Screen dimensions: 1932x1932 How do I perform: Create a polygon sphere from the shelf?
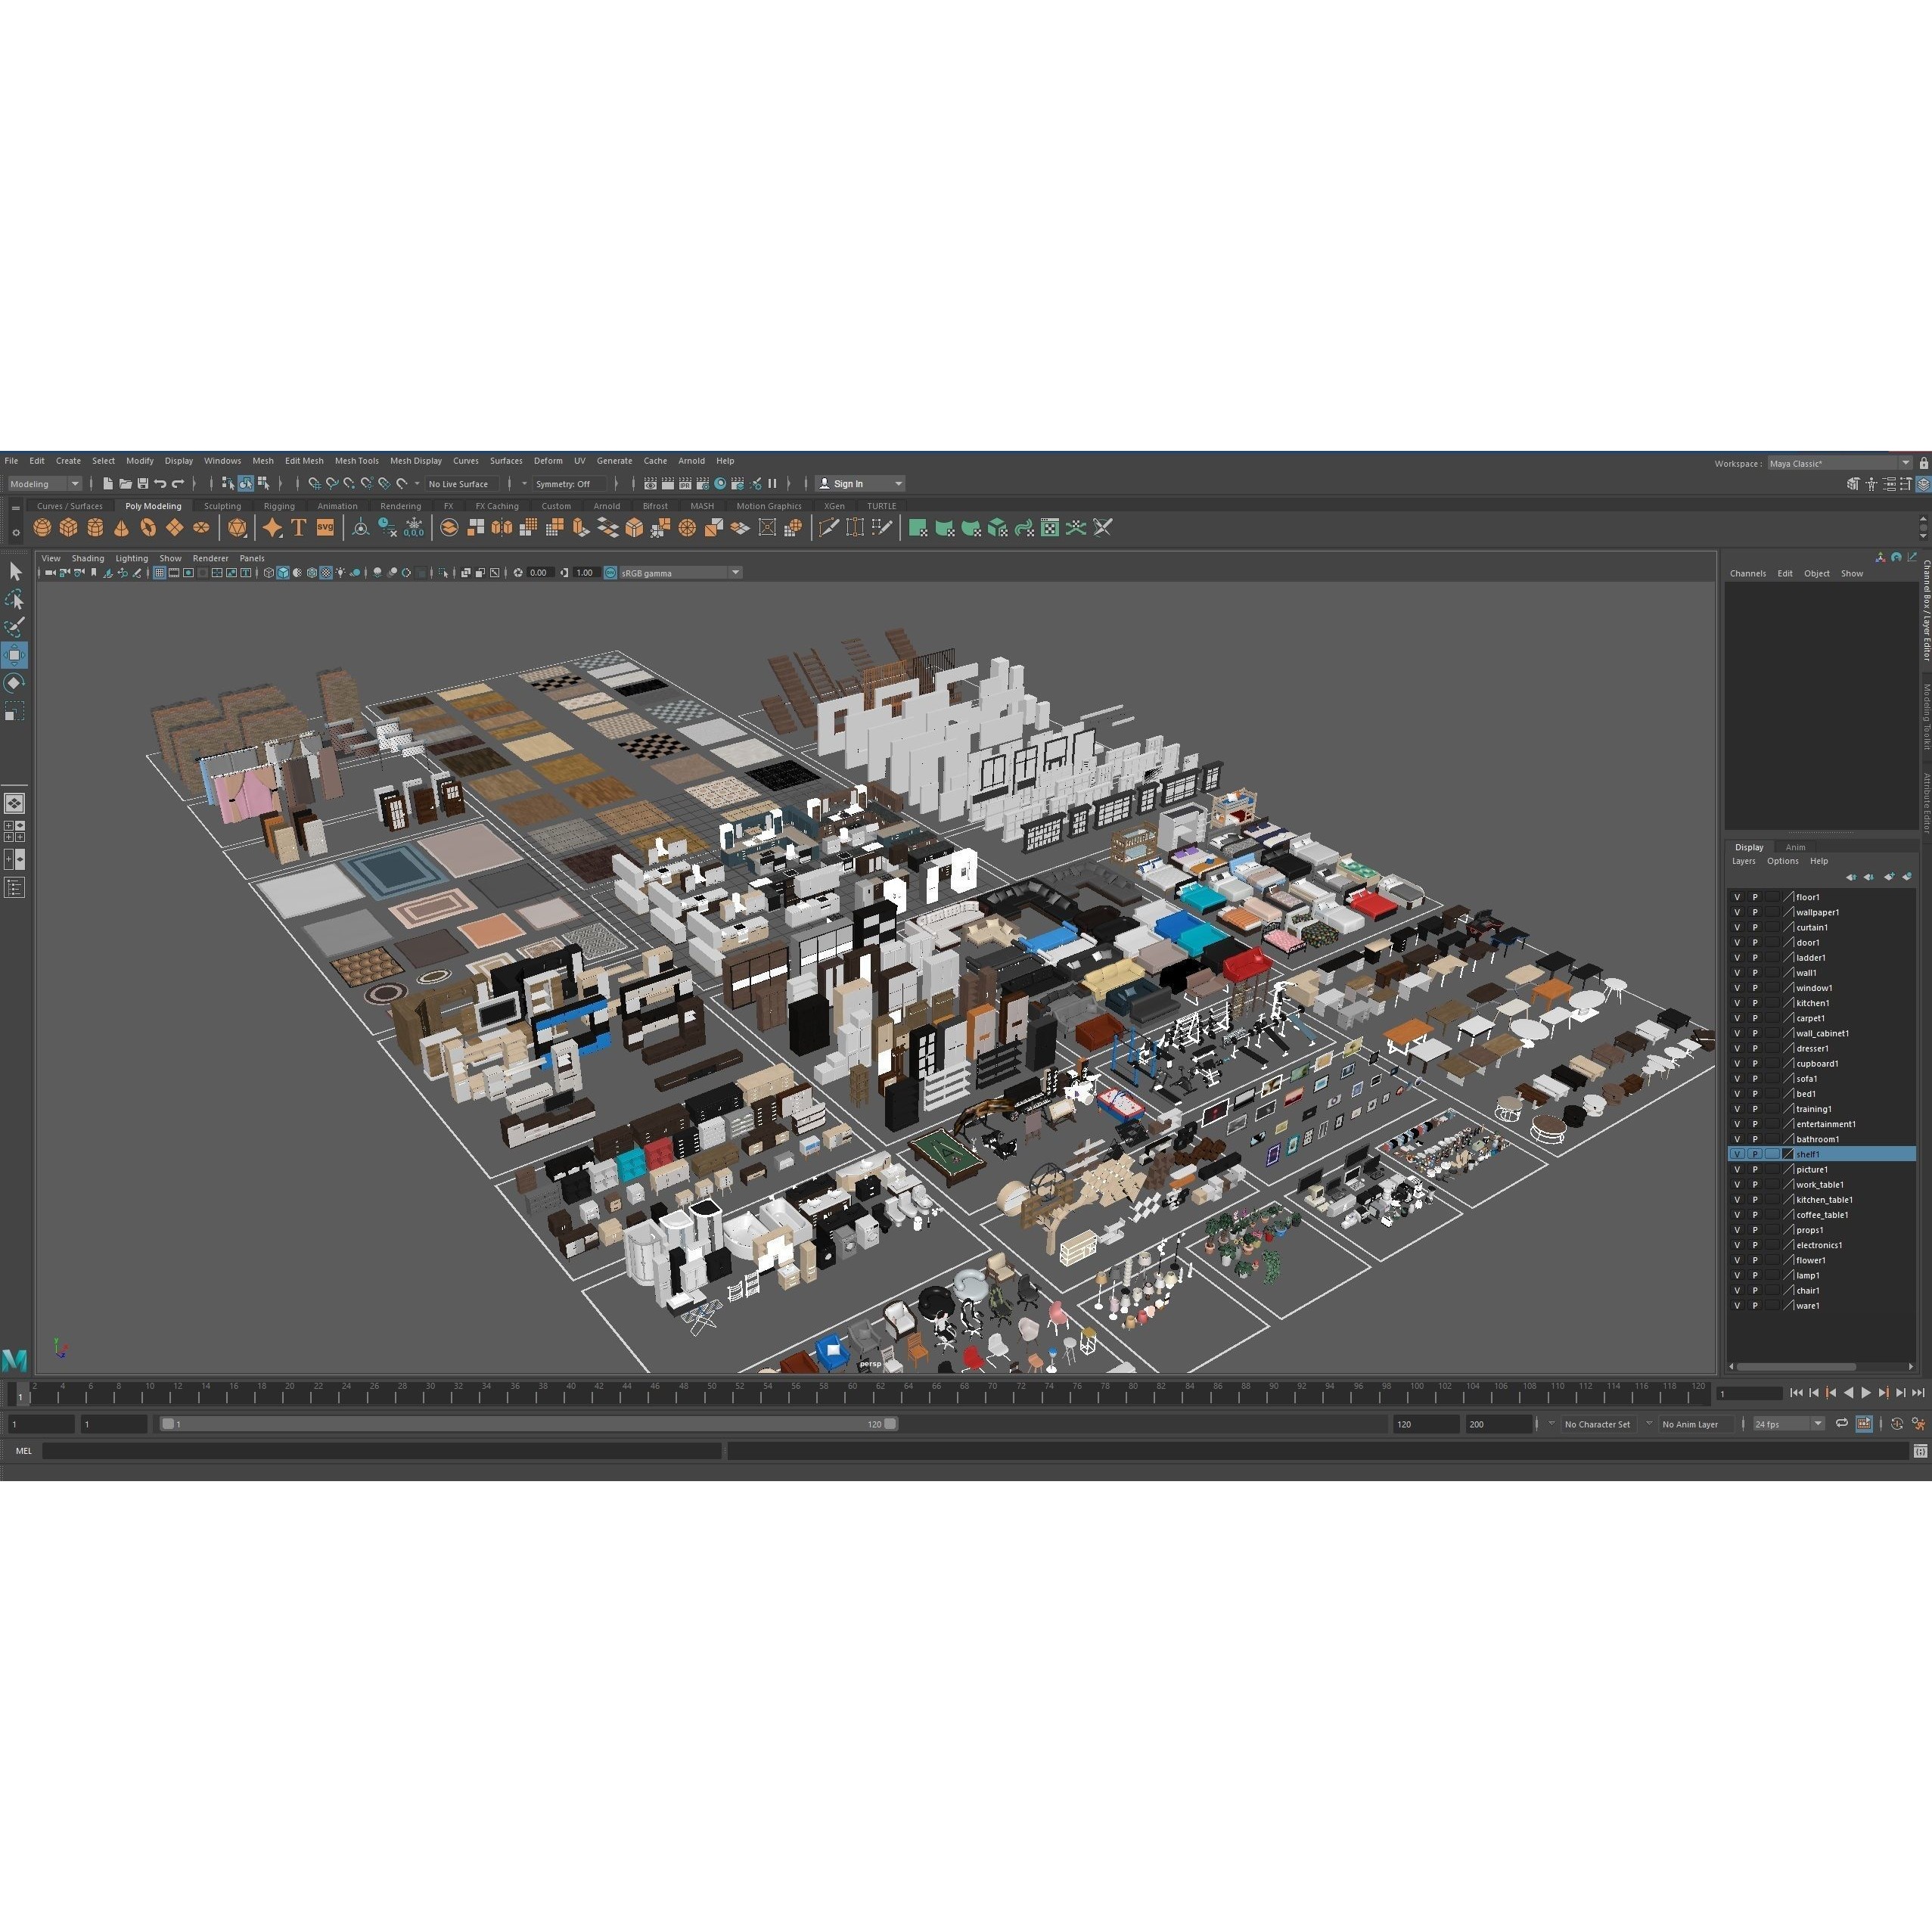click(x=42, y=528)
